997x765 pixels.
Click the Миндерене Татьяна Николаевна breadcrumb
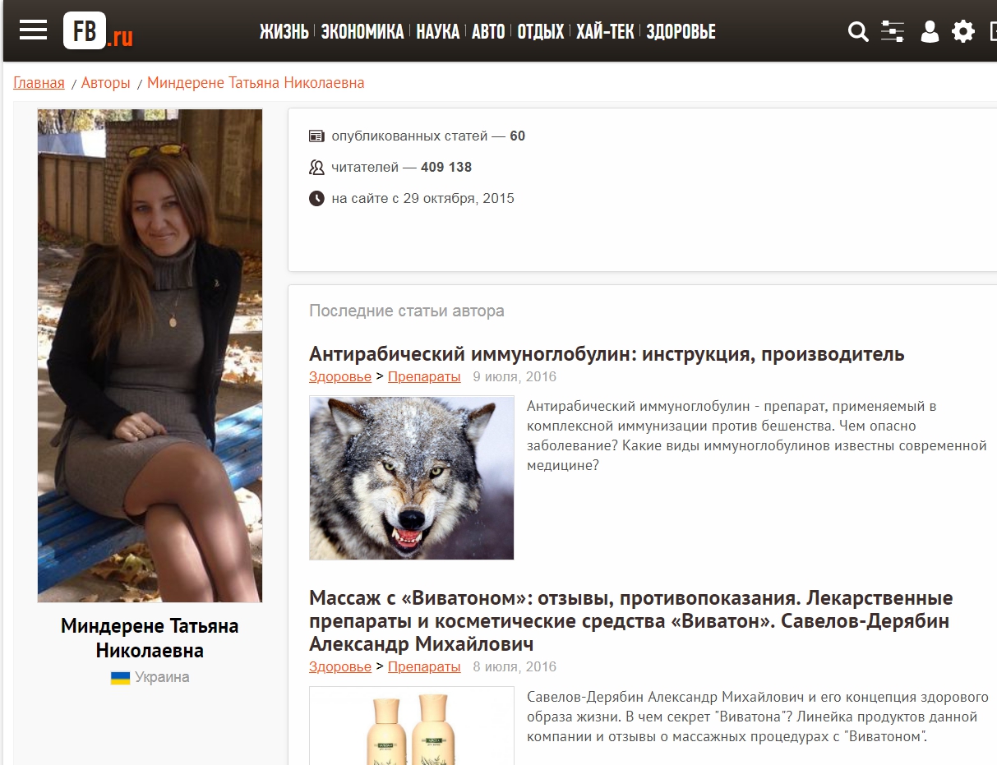pyautogui.click(x=256, y=83)
